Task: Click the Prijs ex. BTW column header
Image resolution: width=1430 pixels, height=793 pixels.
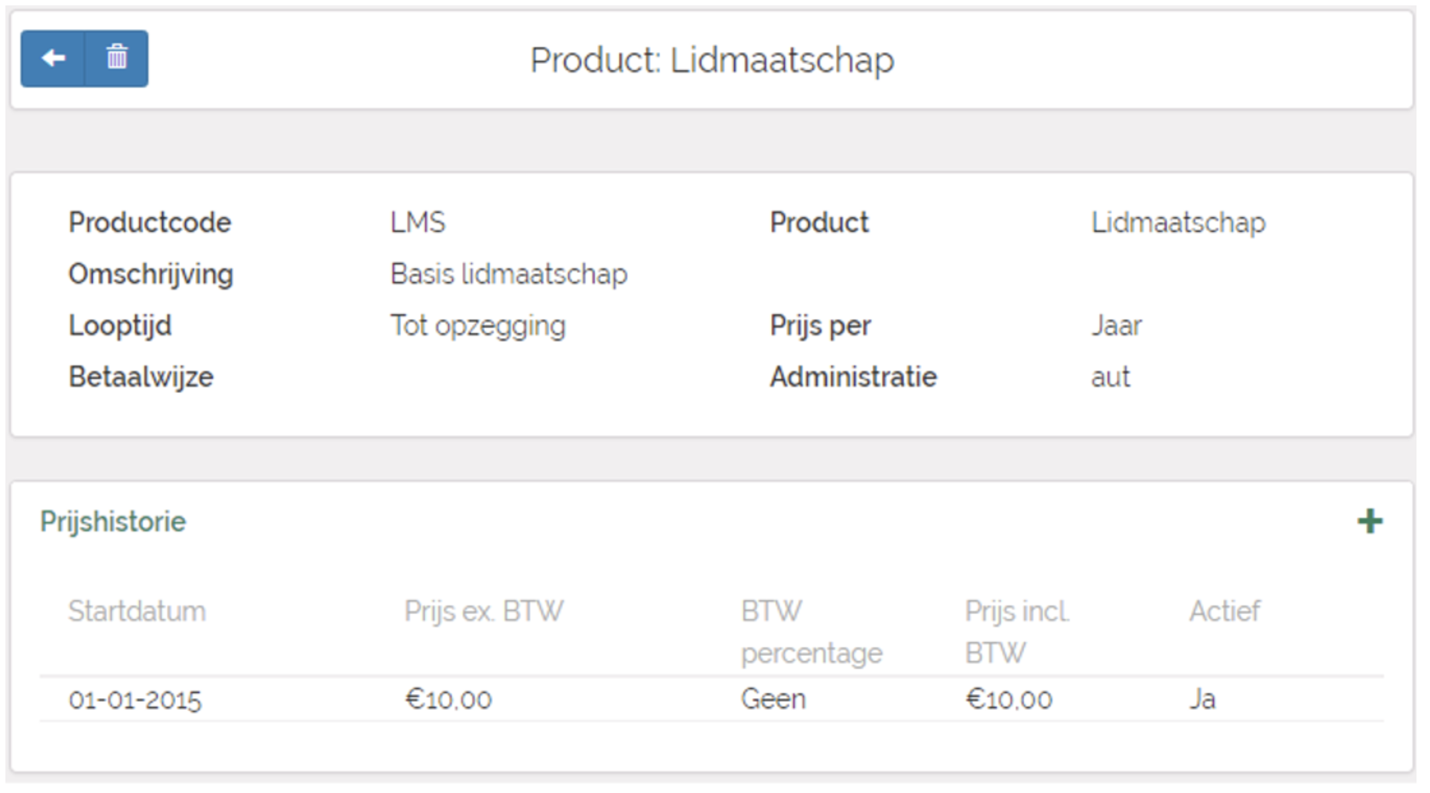Action: 484,612
